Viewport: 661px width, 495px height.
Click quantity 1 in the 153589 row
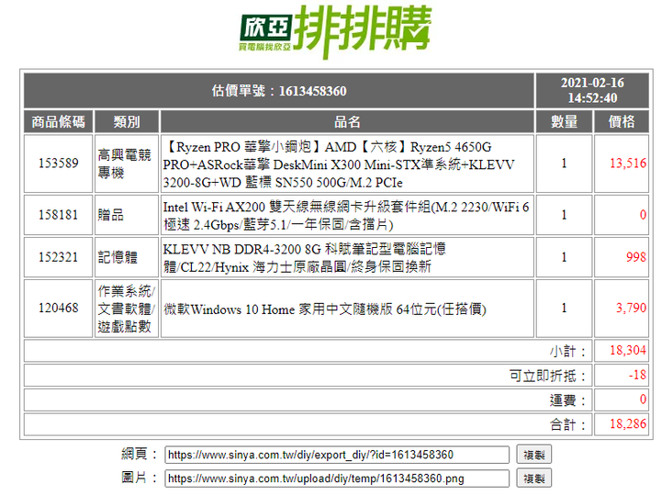[564, 163]
